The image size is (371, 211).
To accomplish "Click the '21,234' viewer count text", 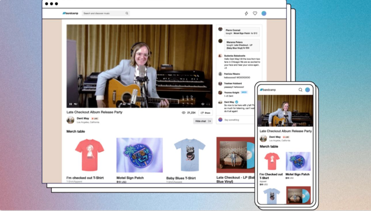I will click(x=191, y=113).
